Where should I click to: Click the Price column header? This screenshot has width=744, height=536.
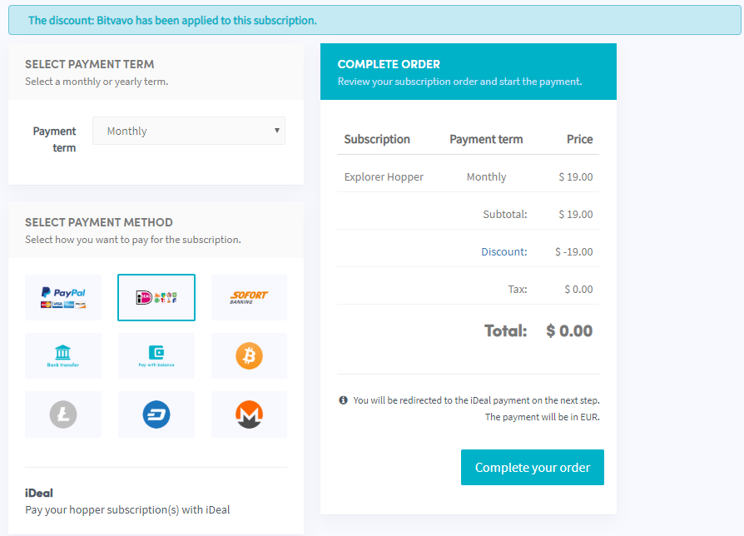coord(579,139)
